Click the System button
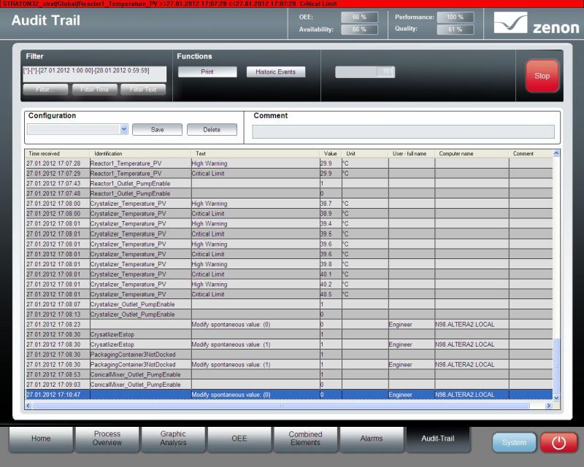The width and height of the screenshot is (584, 467). click(514, 442)
